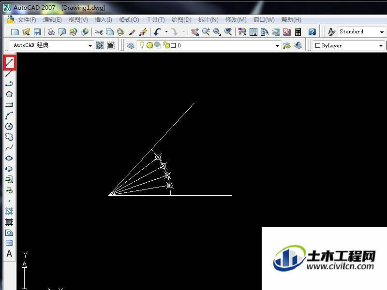Select the Multiline Text tool
The width and height of the screenshot is (387, 290).
point(9,254)
